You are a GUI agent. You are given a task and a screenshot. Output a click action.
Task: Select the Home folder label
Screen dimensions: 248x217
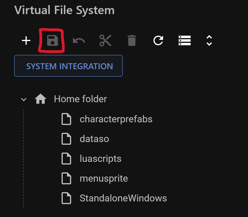click(x=80, y=99)
